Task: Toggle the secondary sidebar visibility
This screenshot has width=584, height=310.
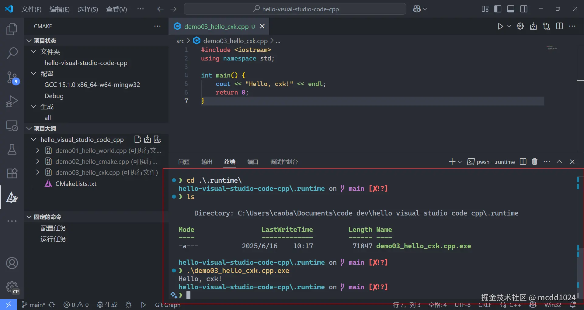Action: pos(524,9)
